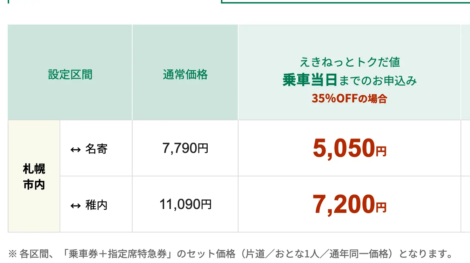Click the green bordered box at top
470x263 pixels.
click(x=346, y=2)
